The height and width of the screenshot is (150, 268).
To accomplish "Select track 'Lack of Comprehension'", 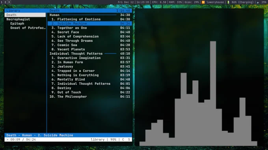I will [90, 37].
